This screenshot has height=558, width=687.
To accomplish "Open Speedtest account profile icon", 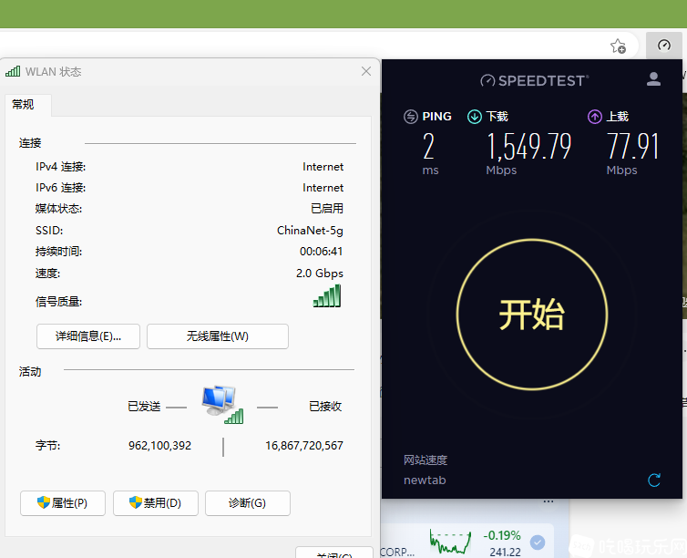I will click(x=653, y=79).
